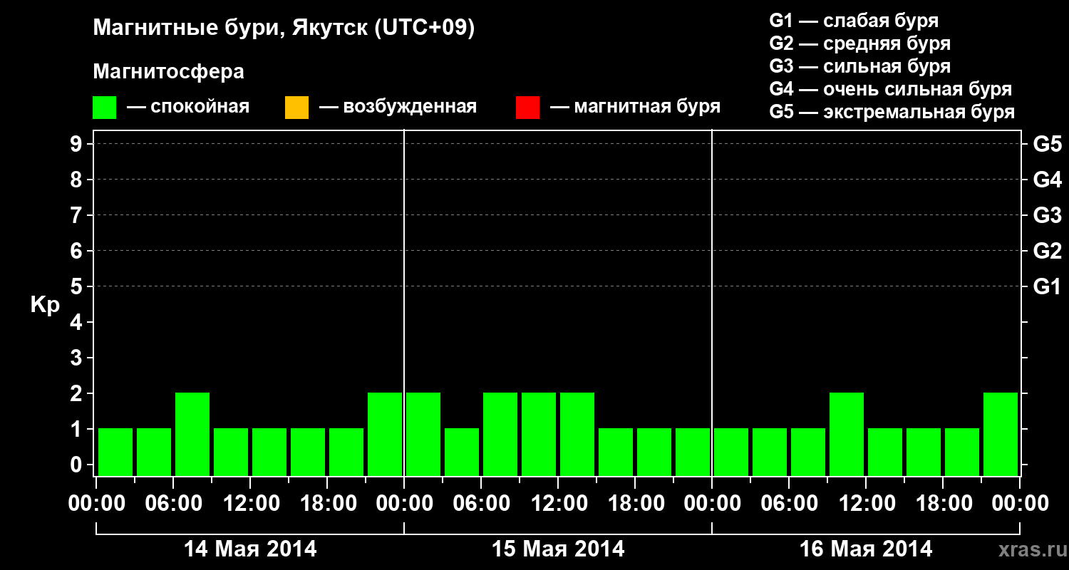1069x570 pixels.
Task: Click the last bar of 14 May
Action: point(385,434)
